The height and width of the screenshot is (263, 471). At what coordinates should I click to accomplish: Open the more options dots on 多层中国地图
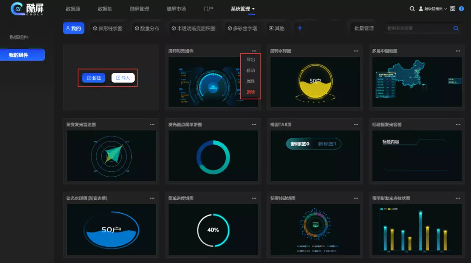point(458,51)
